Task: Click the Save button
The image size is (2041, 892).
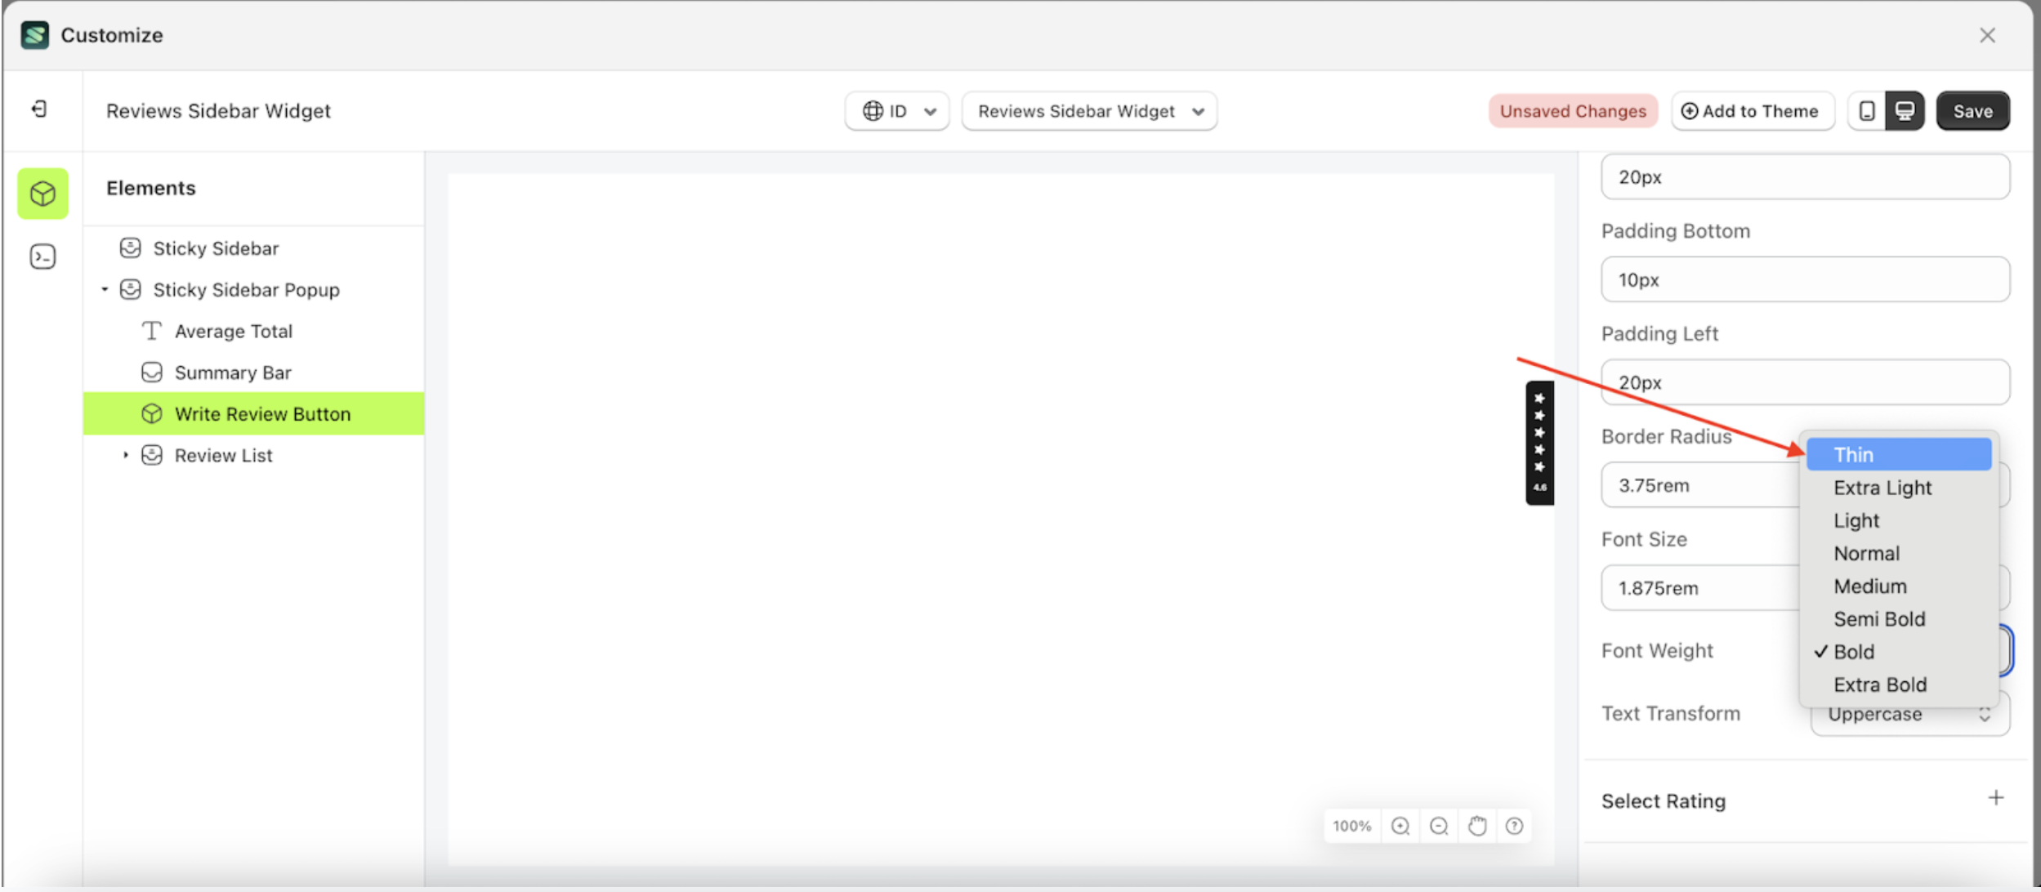Action: point(1972,110)
